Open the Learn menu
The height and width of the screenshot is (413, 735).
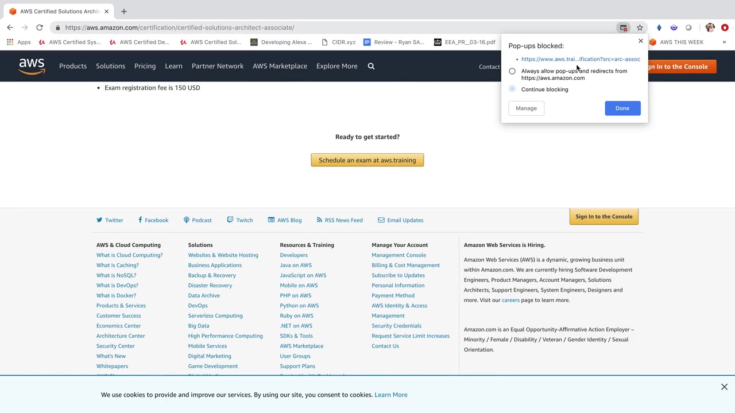click(x=173, y=66)
